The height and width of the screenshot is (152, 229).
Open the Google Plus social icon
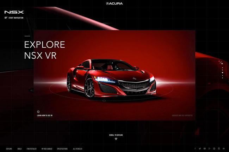[x=209, y=148]
